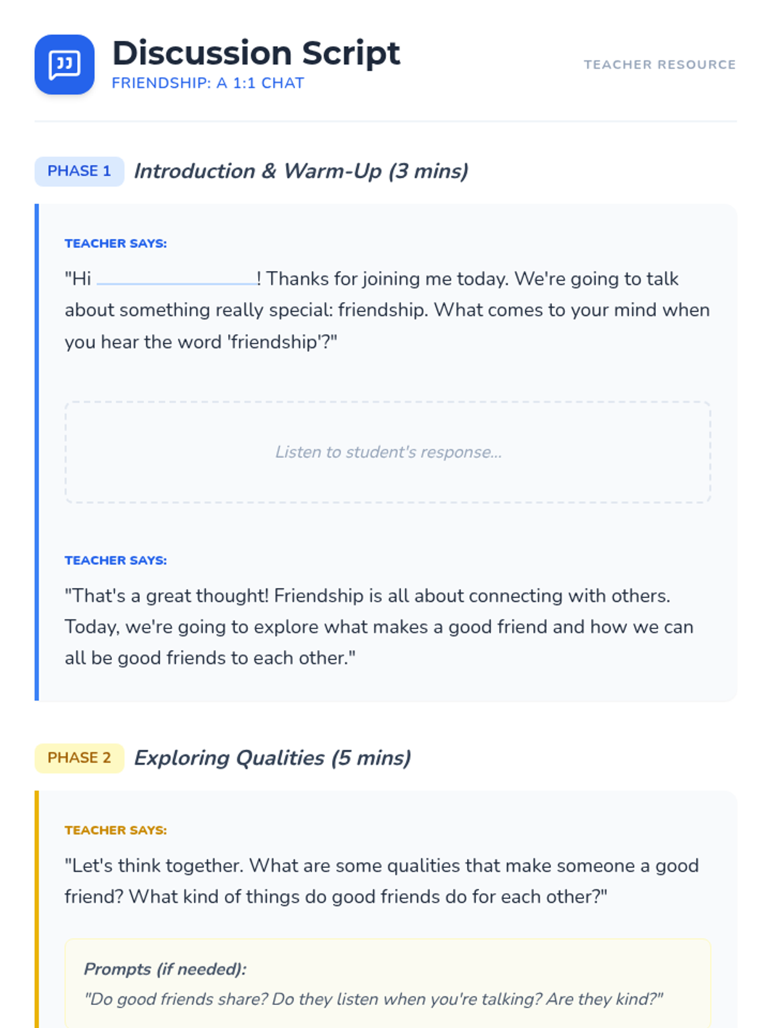Click the 'Do good friends share' prompt text
Image resolution: width=771 pixels, height=1028 pixels.
tap(373, 999)
